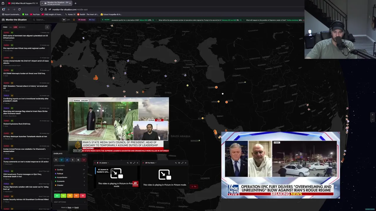Click the orange marker near Tehran
The image size is (376, 211).
216,87
